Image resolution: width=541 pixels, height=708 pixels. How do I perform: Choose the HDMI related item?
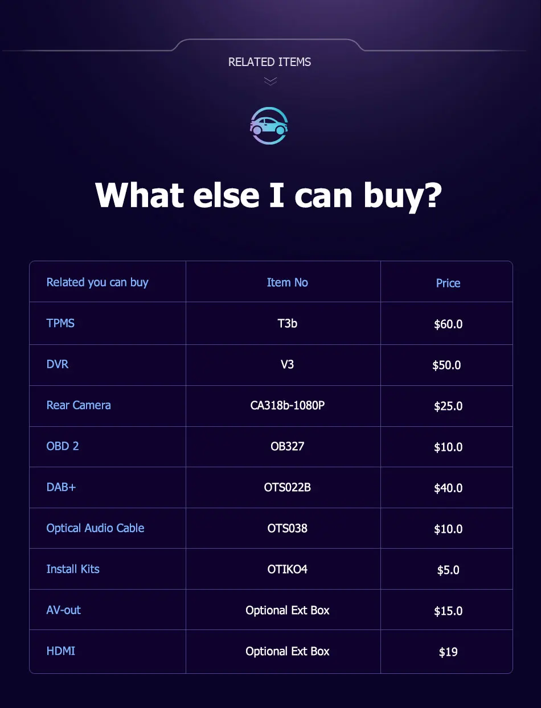click(61, 651)
